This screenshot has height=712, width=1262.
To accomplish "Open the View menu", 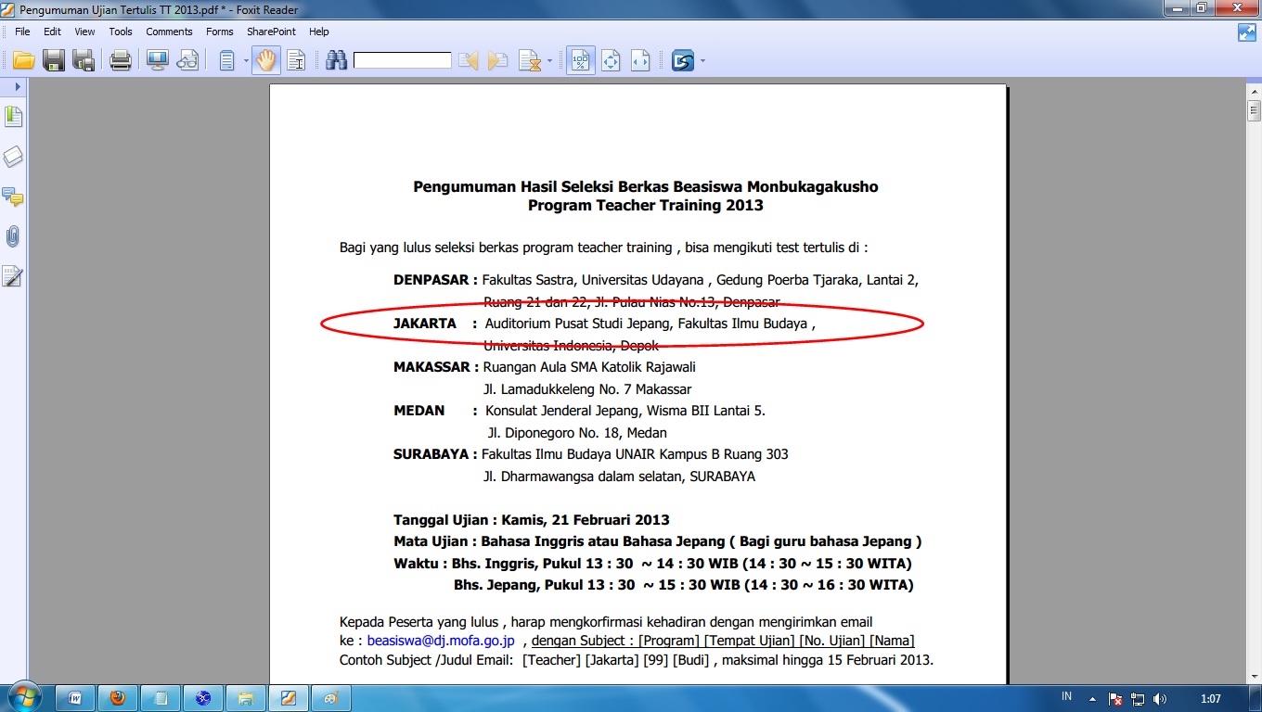I will (x=84, y=32).
